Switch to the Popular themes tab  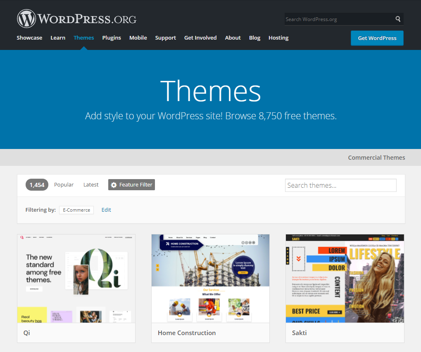point(64,185)
